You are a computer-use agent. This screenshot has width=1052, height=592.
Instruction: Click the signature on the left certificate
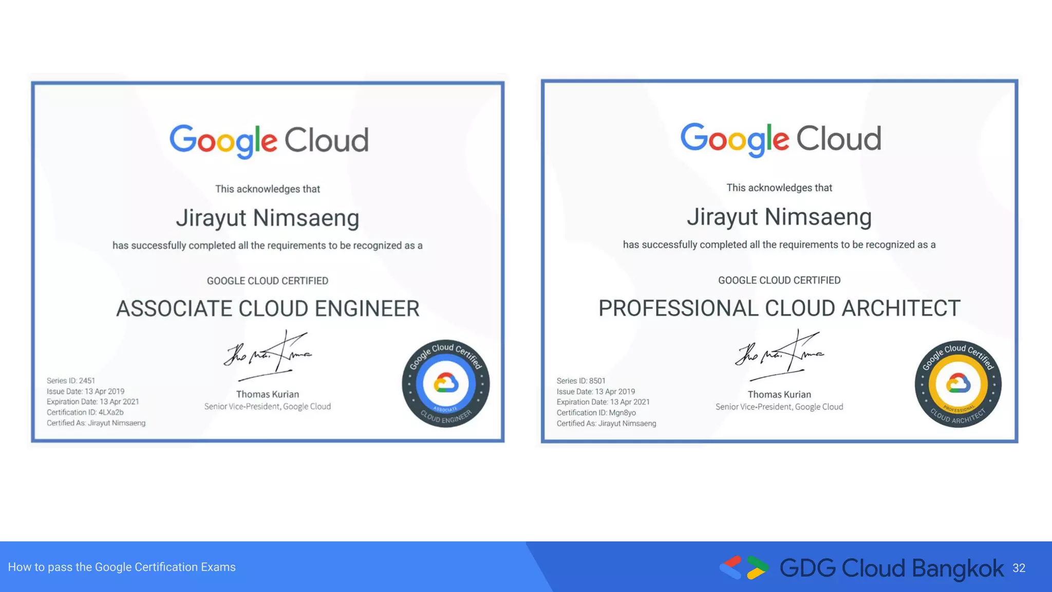268,355
